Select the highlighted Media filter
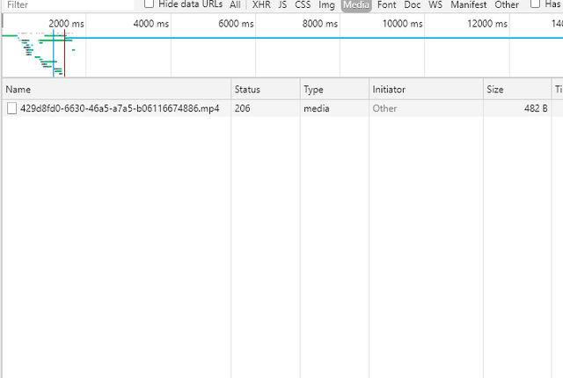 point(356,4)
